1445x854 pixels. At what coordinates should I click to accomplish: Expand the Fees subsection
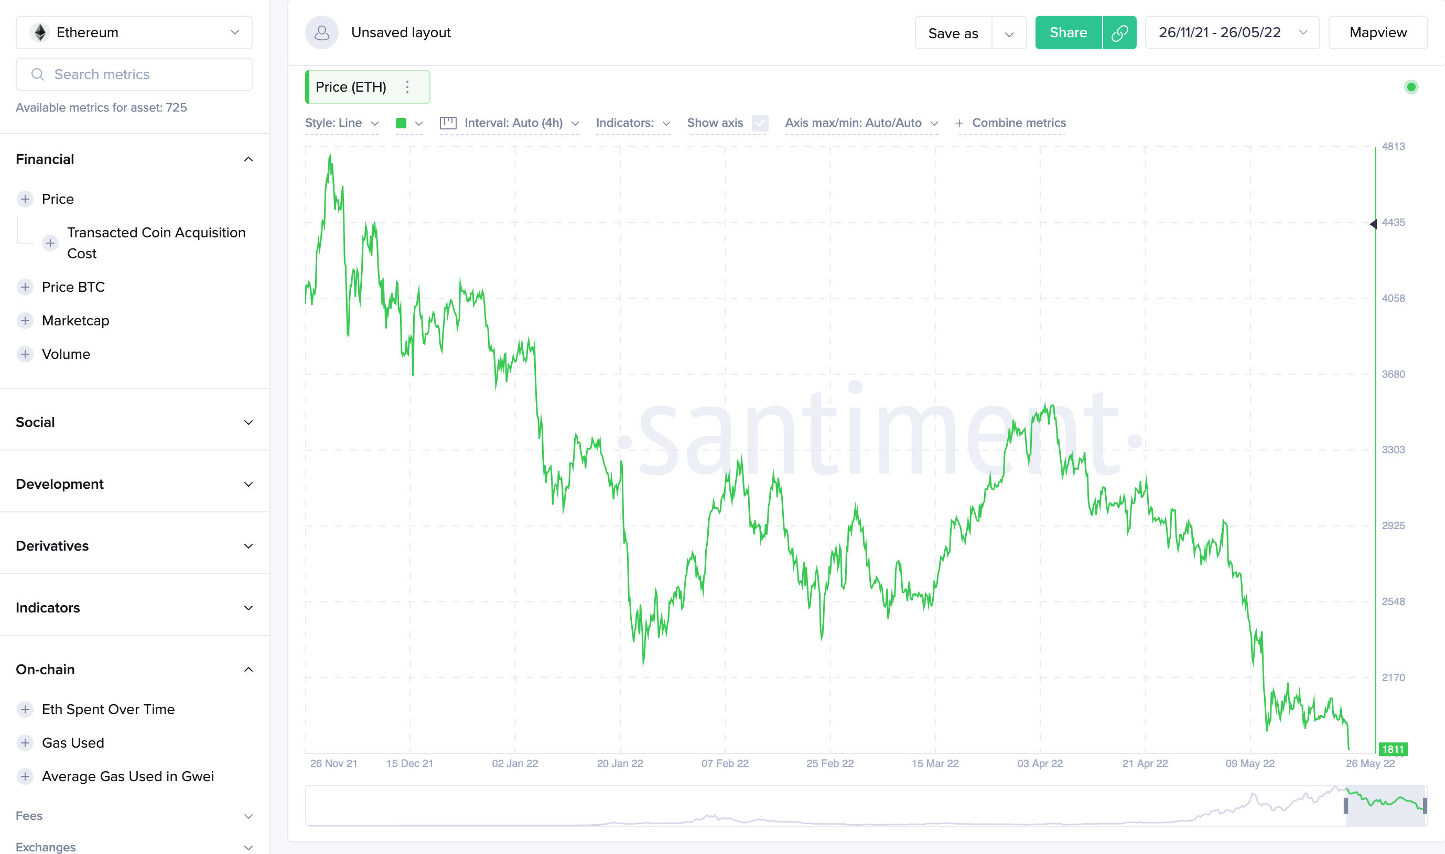point(134,816)
